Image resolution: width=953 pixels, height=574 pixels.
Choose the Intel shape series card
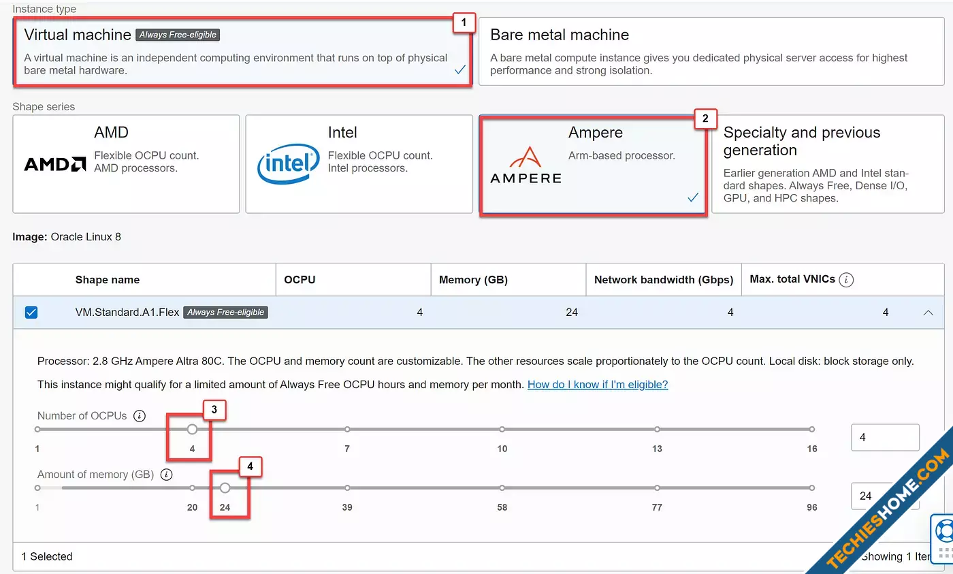359,163
